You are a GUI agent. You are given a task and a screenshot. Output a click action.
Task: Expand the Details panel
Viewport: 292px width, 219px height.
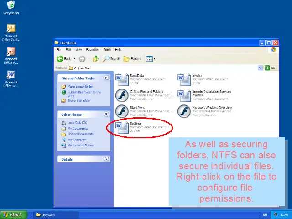106,159
